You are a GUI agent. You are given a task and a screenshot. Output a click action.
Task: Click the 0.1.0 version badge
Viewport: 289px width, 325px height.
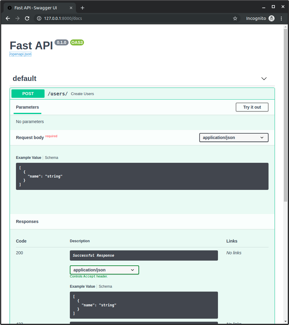(62, 42)
